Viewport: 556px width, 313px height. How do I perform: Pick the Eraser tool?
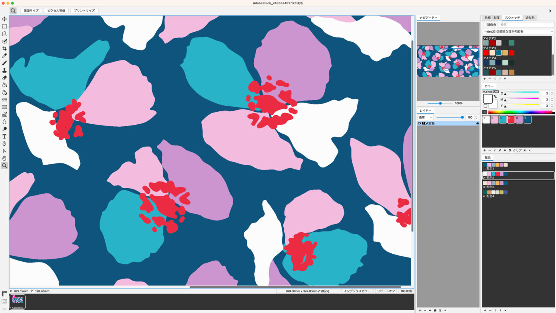pyautogui.click(x=4, y=78)
